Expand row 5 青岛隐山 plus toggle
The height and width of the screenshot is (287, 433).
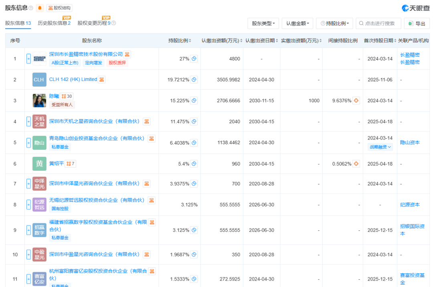[28, 143]
